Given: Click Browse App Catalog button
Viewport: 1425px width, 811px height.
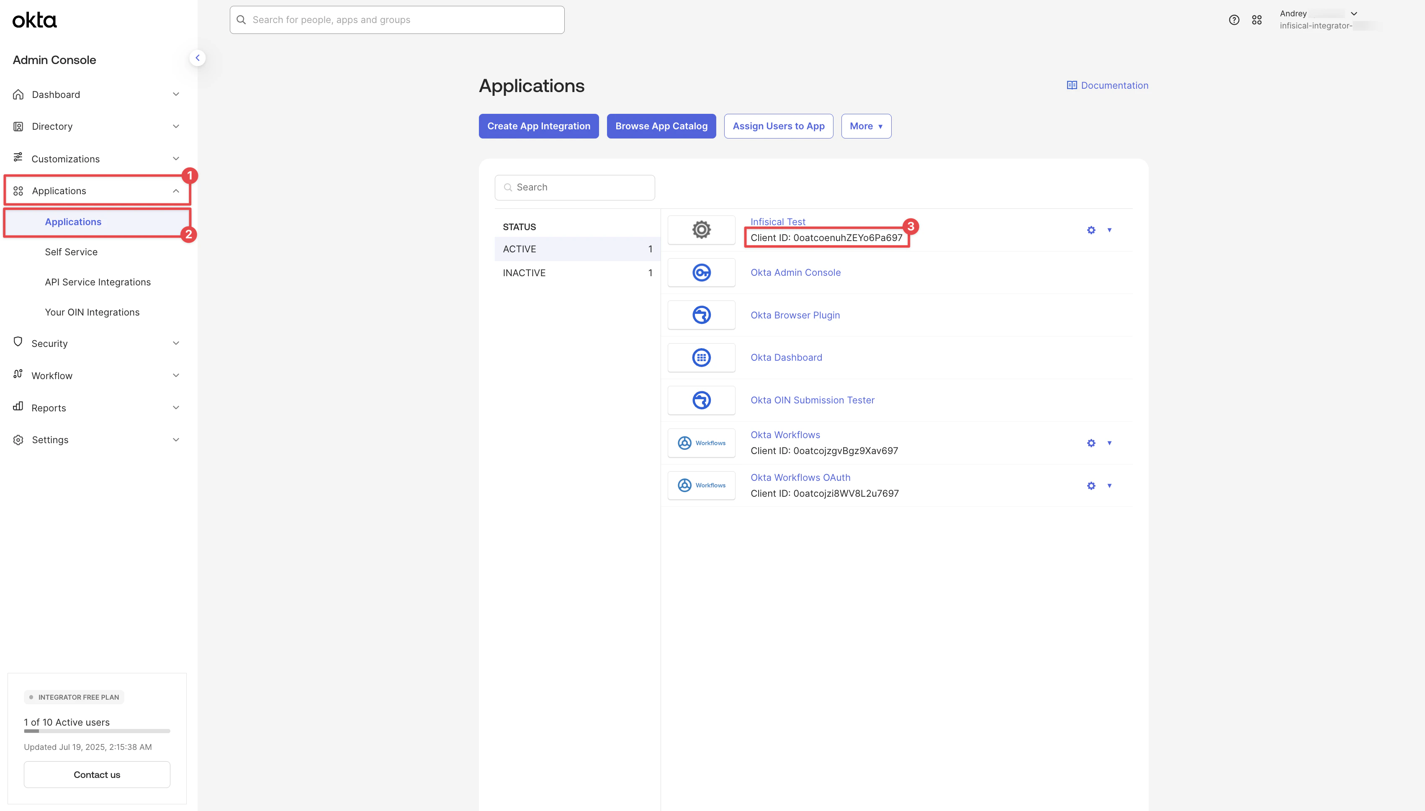Looking at the screenshot, I should click(661, 126).
